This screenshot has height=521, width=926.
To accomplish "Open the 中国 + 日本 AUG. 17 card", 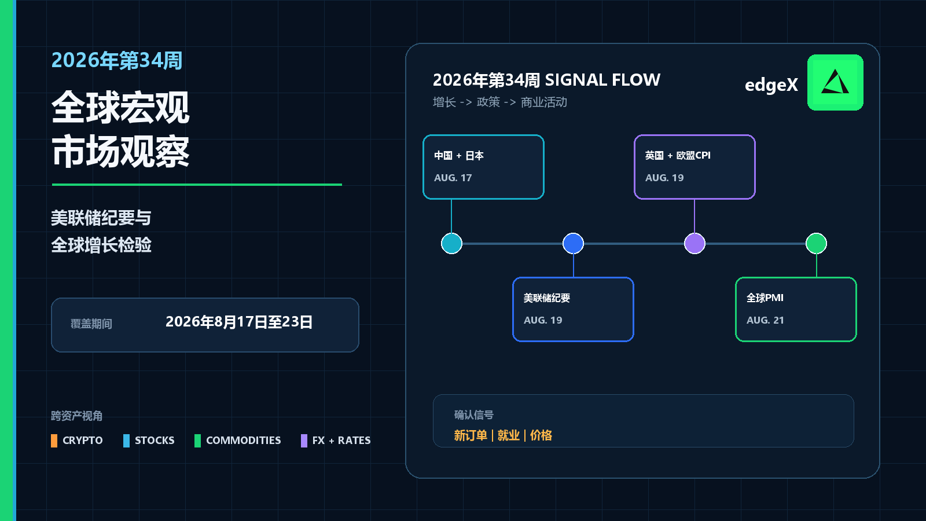I will [x=483, y=167].
